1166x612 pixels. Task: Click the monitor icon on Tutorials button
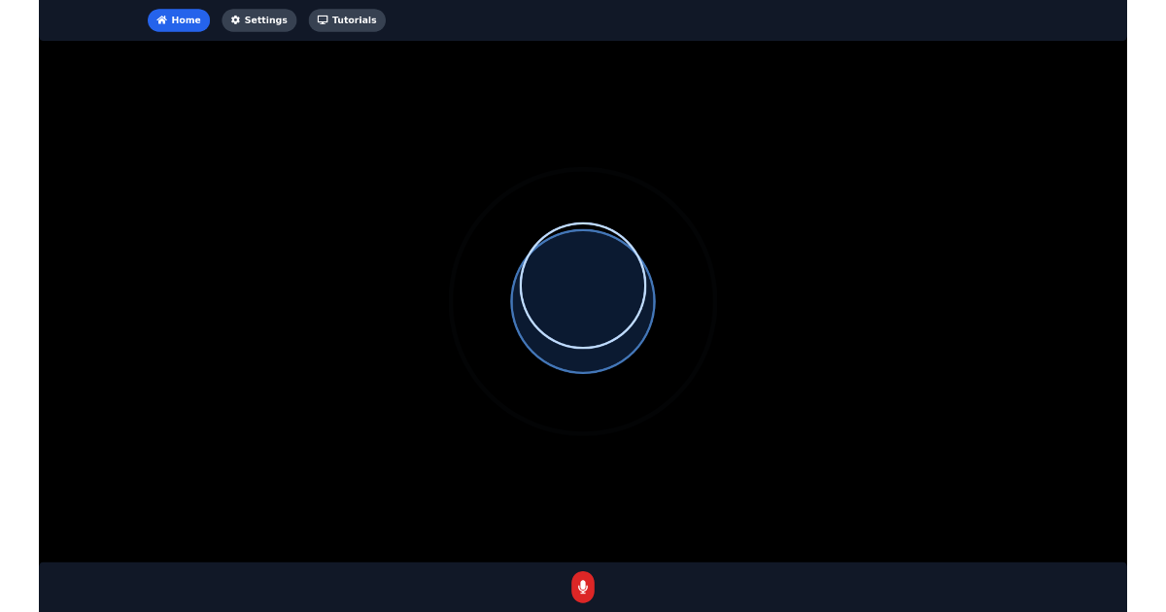[x=323, y=19]
